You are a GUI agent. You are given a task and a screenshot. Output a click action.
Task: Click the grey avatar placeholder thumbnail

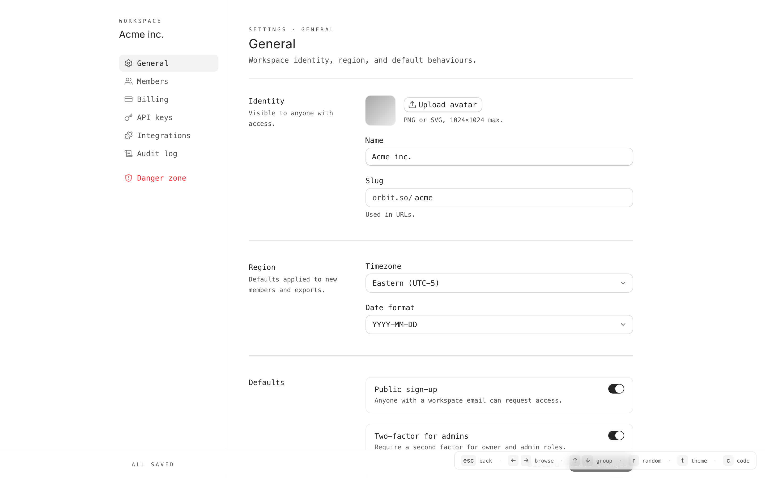point(380,110)
